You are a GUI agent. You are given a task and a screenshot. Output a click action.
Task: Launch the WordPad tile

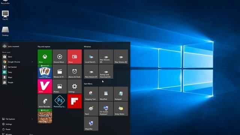click(106, 94)
